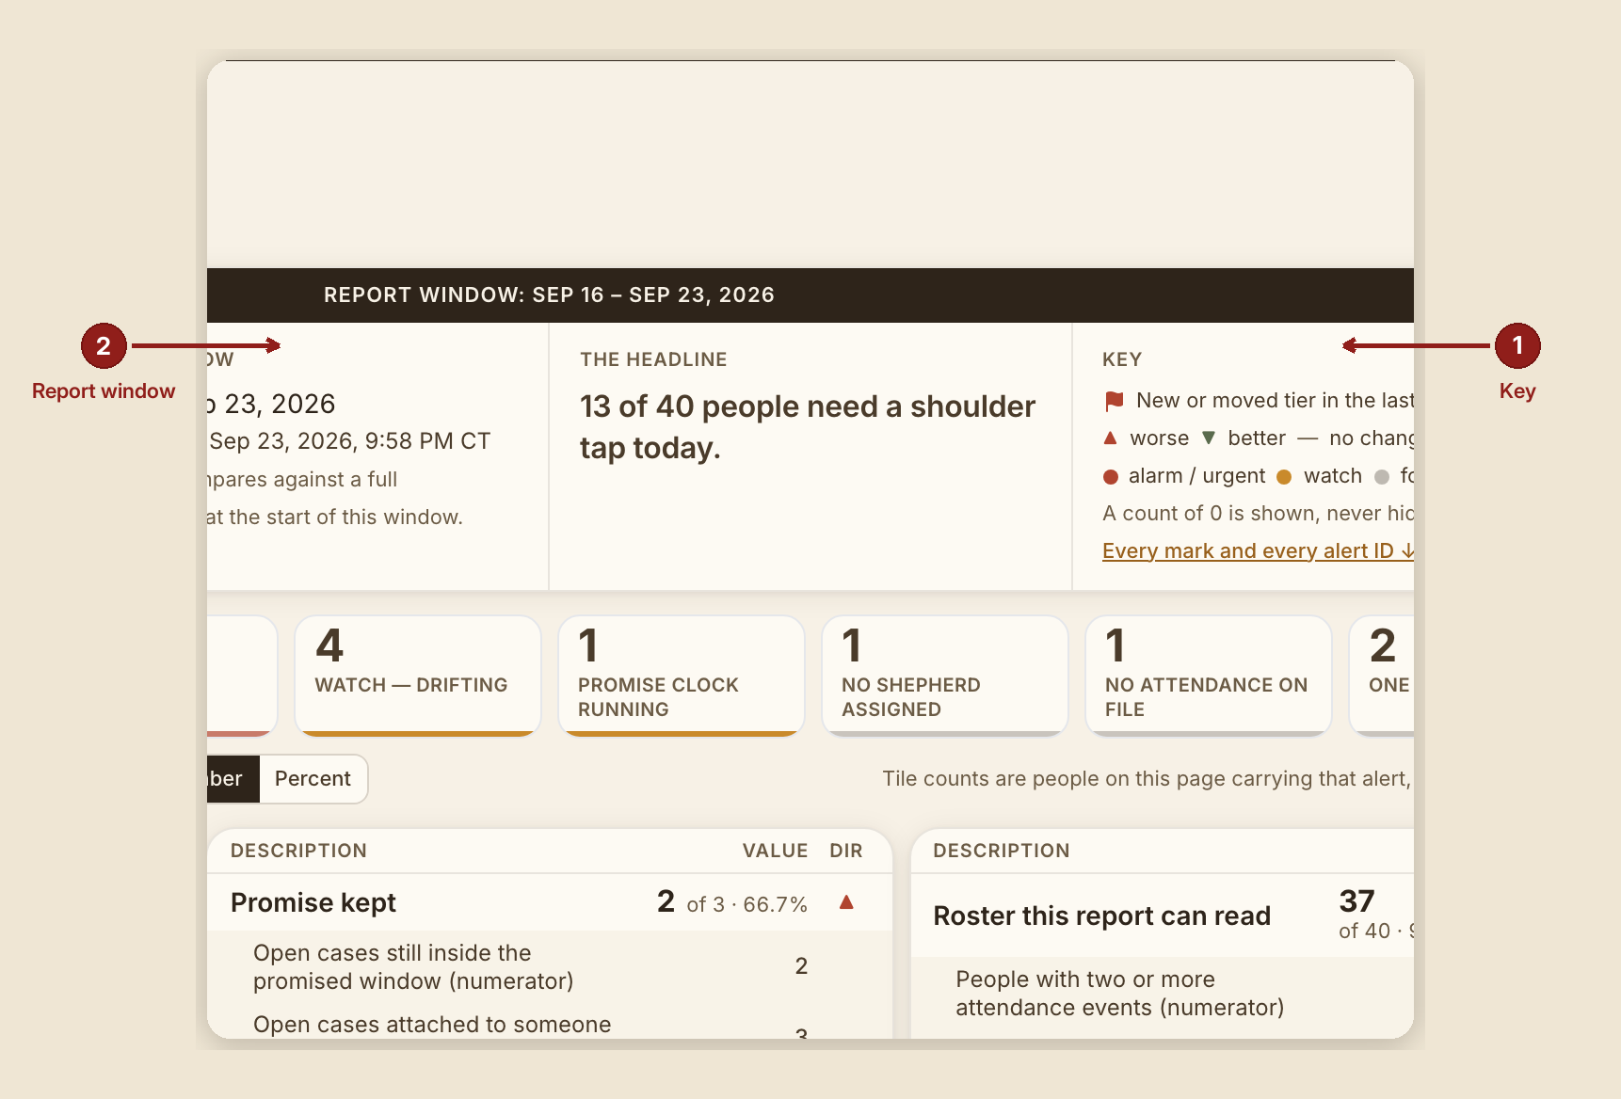This screenshot has width=1621, height=1099.
Task: Click the 'Sep 23, 2026, 9:58 PM CT' timestamp
Action: click(349, 441)
